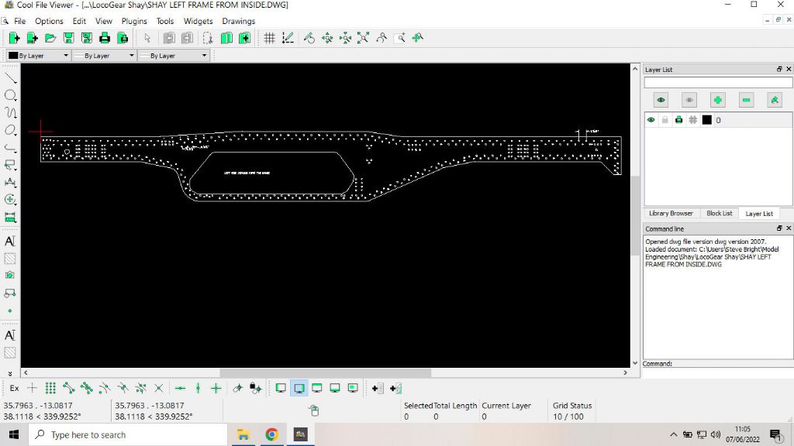
Task: Choose the Circle tool in the left toolbar
Action: point(10,95)
